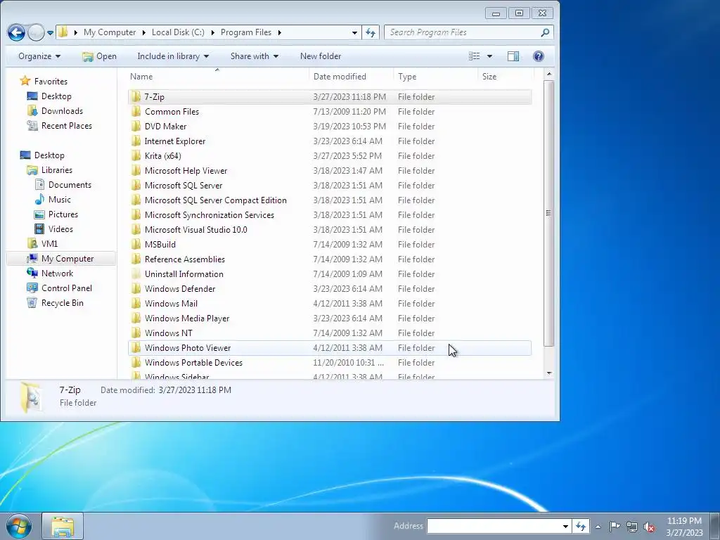Open Recent Places in navigation pane
This screenshot has width=720, height=540.
point(59,125)
